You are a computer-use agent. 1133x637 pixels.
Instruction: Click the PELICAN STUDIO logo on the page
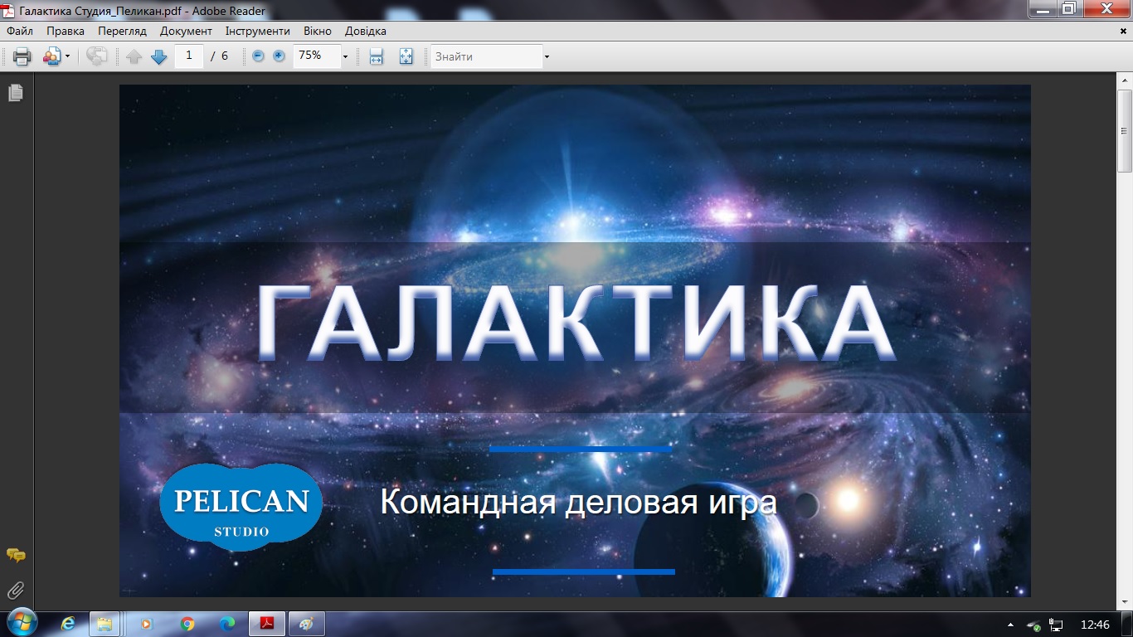point(241,506)
